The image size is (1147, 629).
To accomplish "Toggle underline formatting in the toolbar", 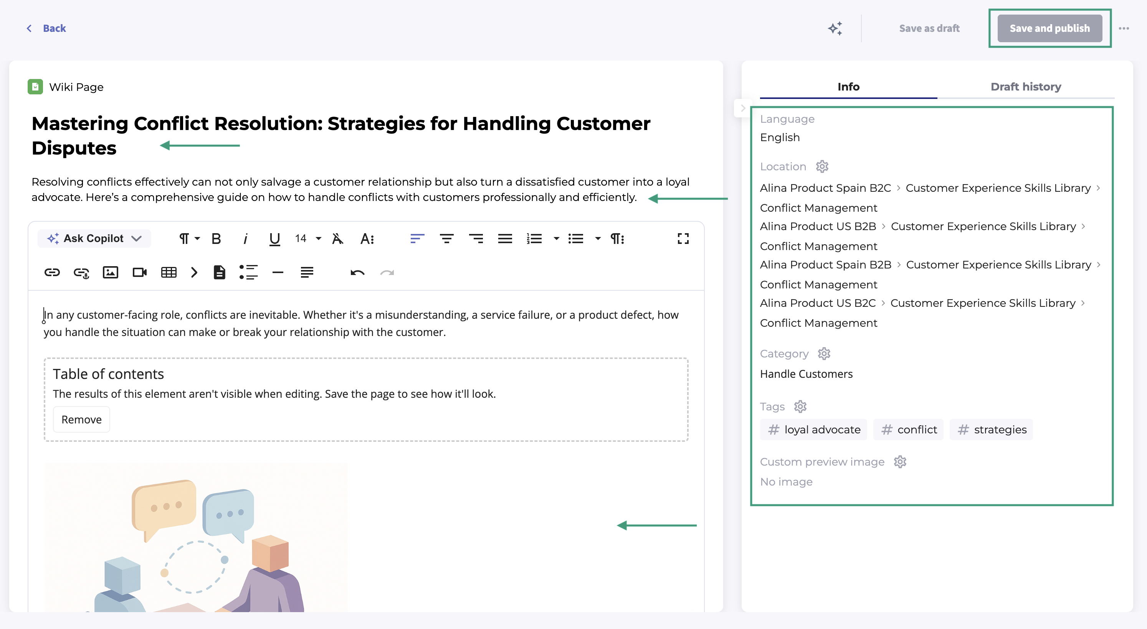I will click(274, 239).
